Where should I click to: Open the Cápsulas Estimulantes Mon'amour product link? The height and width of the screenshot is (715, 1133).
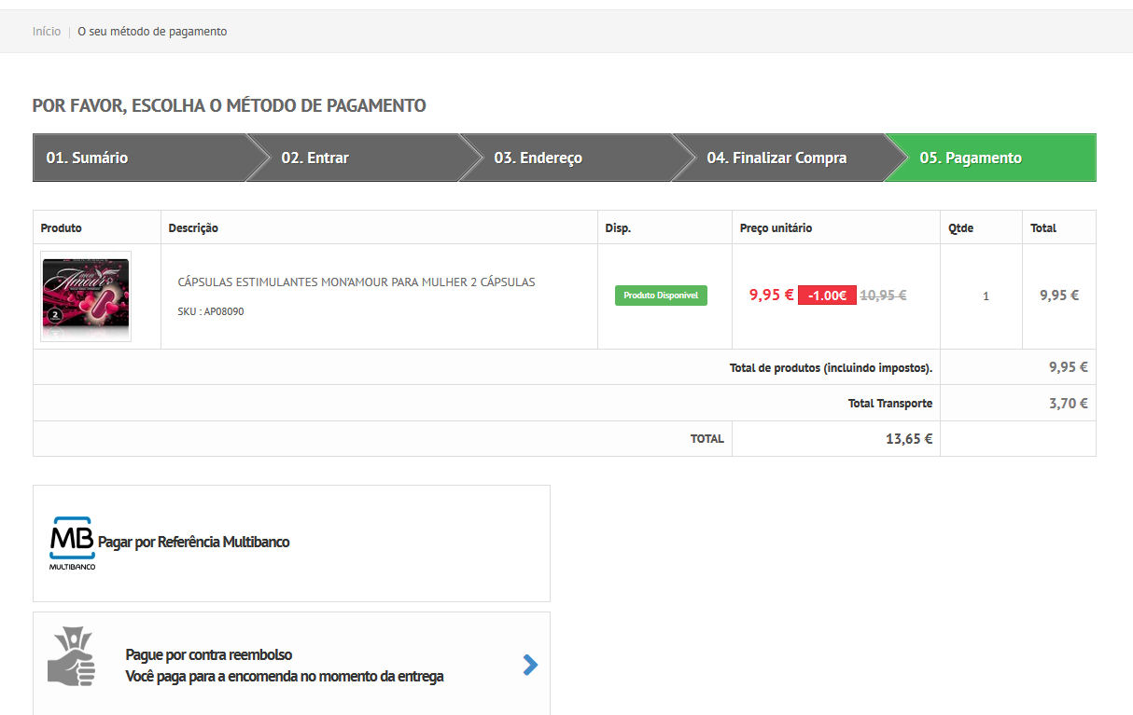pyautogui.click(x=357, y=282)
